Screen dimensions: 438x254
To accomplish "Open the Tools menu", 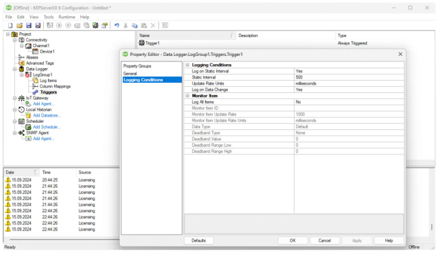I will (x=49, y=17).
